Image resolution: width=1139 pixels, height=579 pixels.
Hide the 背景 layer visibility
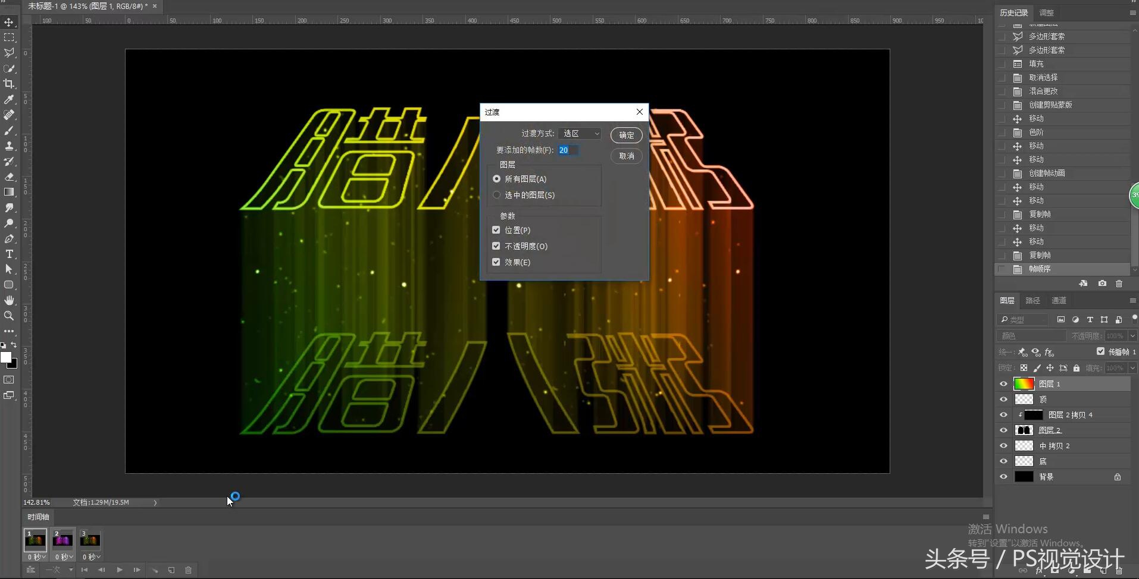click(x=1003, y=477)
